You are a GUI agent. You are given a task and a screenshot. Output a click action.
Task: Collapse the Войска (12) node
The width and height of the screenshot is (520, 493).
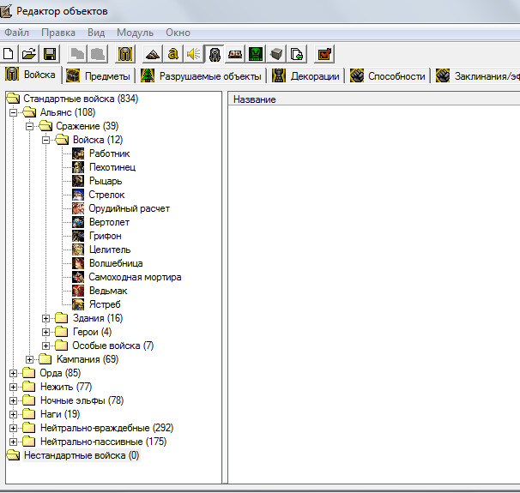45,140
